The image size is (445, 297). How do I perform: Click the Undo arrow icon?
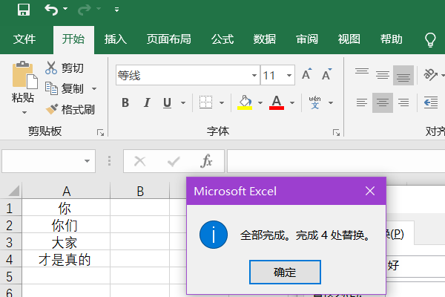50,10
